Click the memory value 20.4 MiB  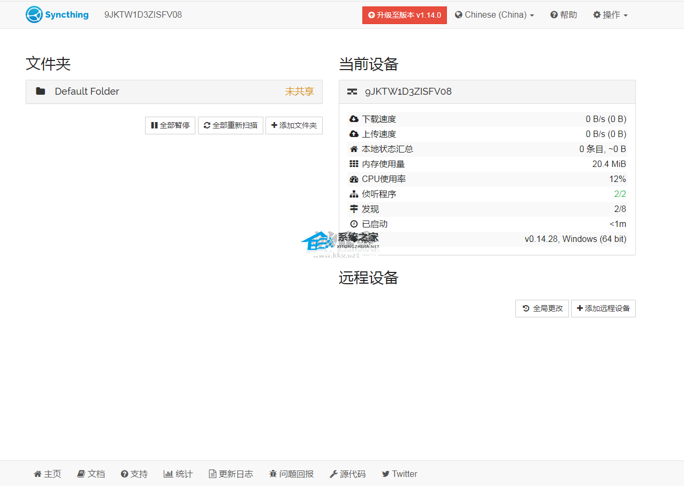tap(609, 164)
